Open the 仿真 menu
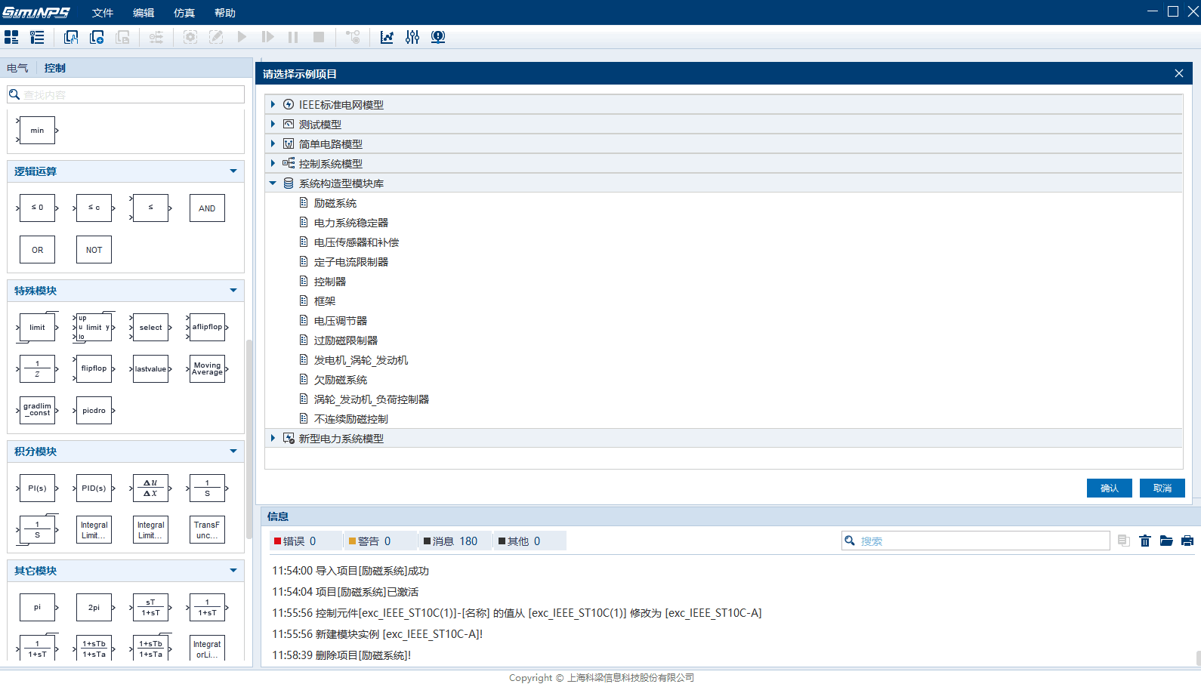This screenshot has width=1201, height=684. coord(184,13)
